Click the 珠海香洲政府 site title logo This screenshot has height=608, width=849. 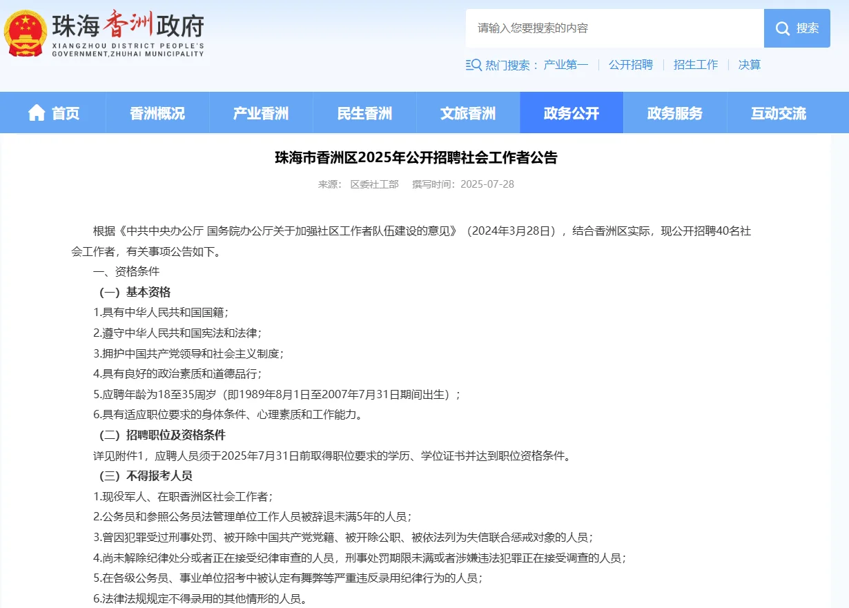point(128,26)
